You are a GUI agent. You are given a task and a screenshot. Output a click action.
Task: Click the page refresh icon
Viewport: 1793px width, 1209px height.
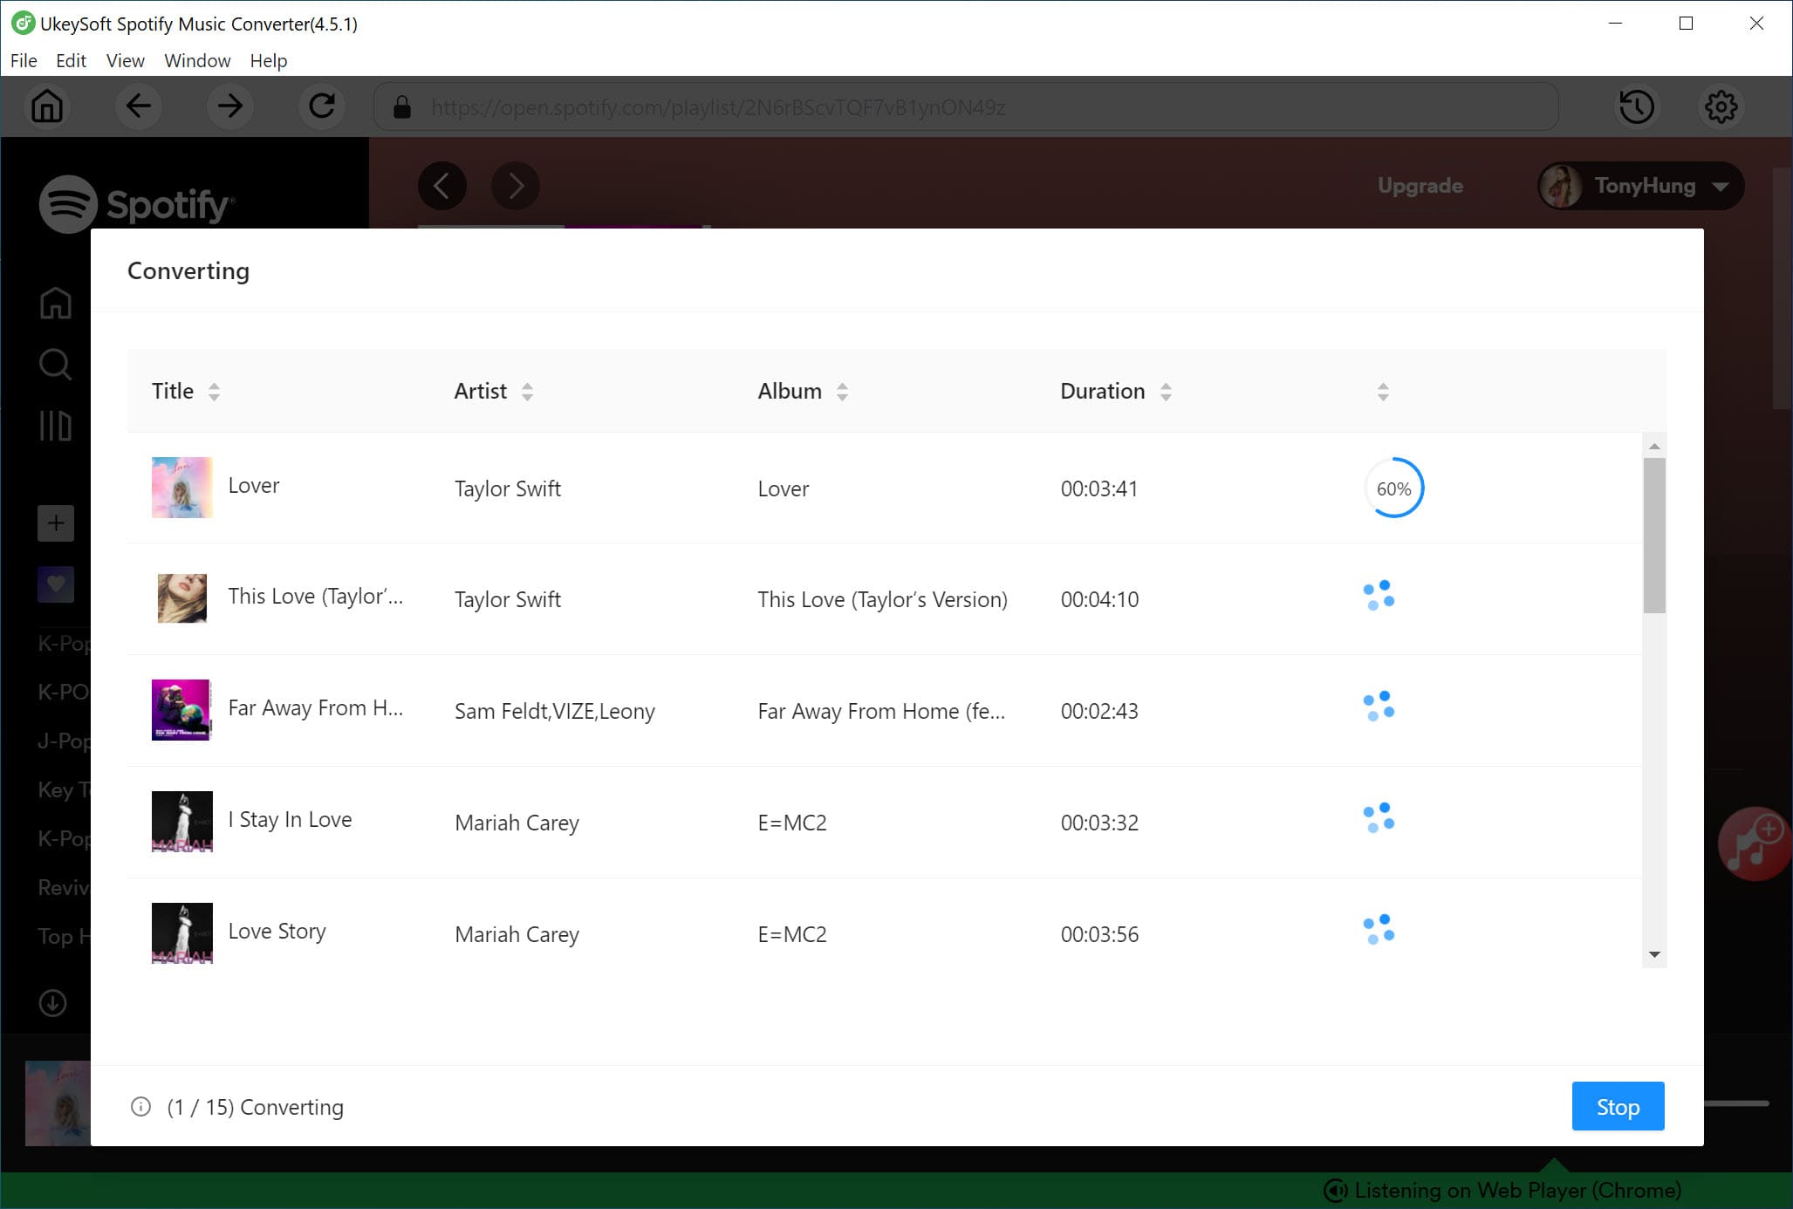pos(319,106)
